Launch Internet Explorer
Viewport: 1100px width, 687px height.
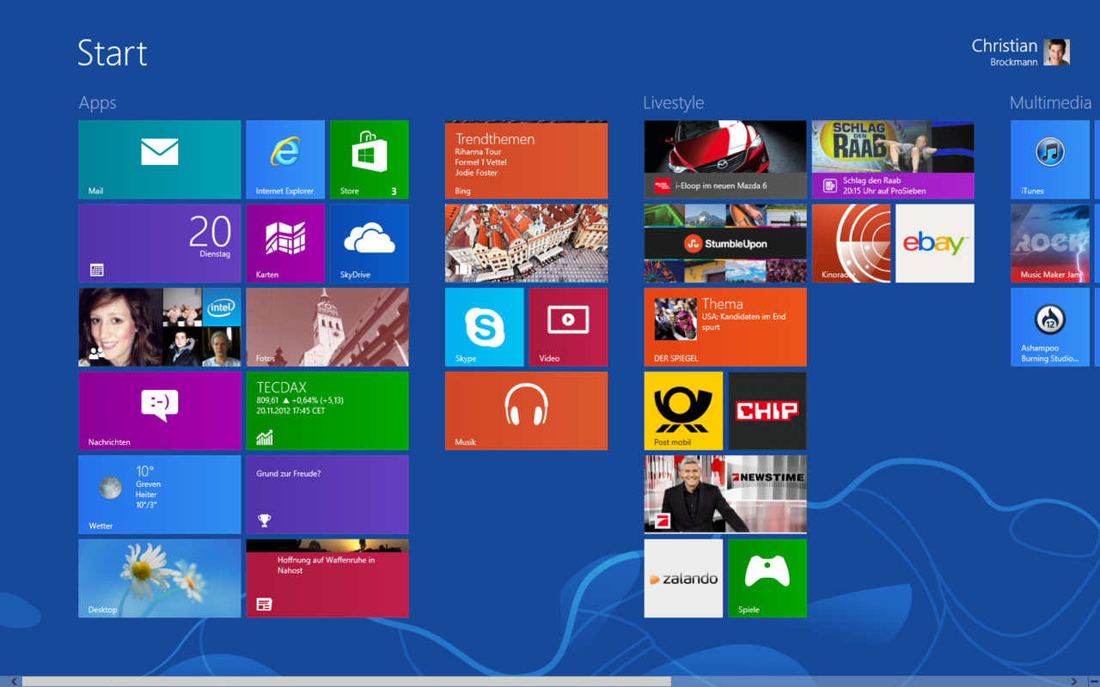tap(284, 159)
